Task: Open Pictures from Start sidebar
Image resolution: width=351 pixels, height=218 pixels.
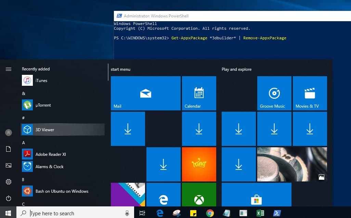Action: click(9, 165)
